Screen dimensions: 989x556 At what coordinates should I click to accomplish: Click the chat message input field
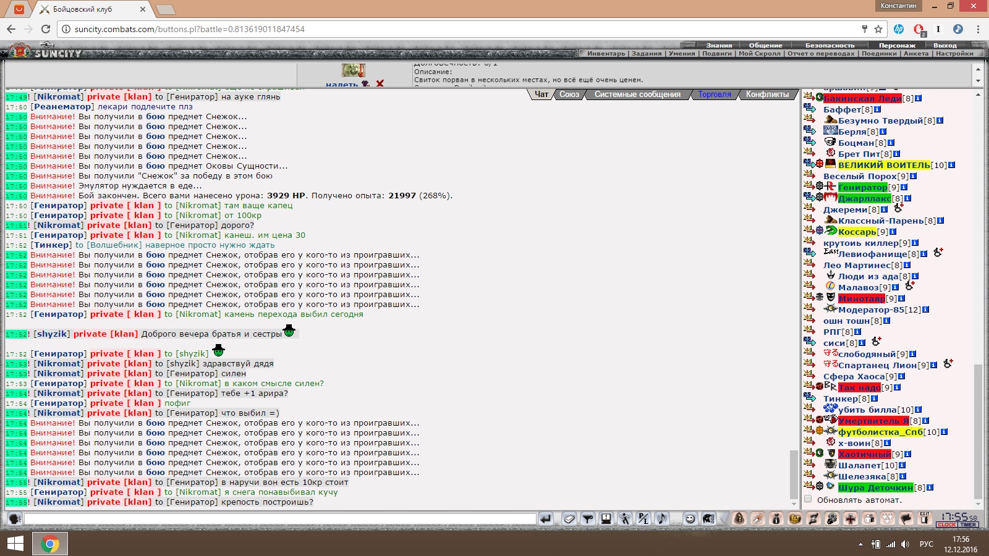pos(280,519)
